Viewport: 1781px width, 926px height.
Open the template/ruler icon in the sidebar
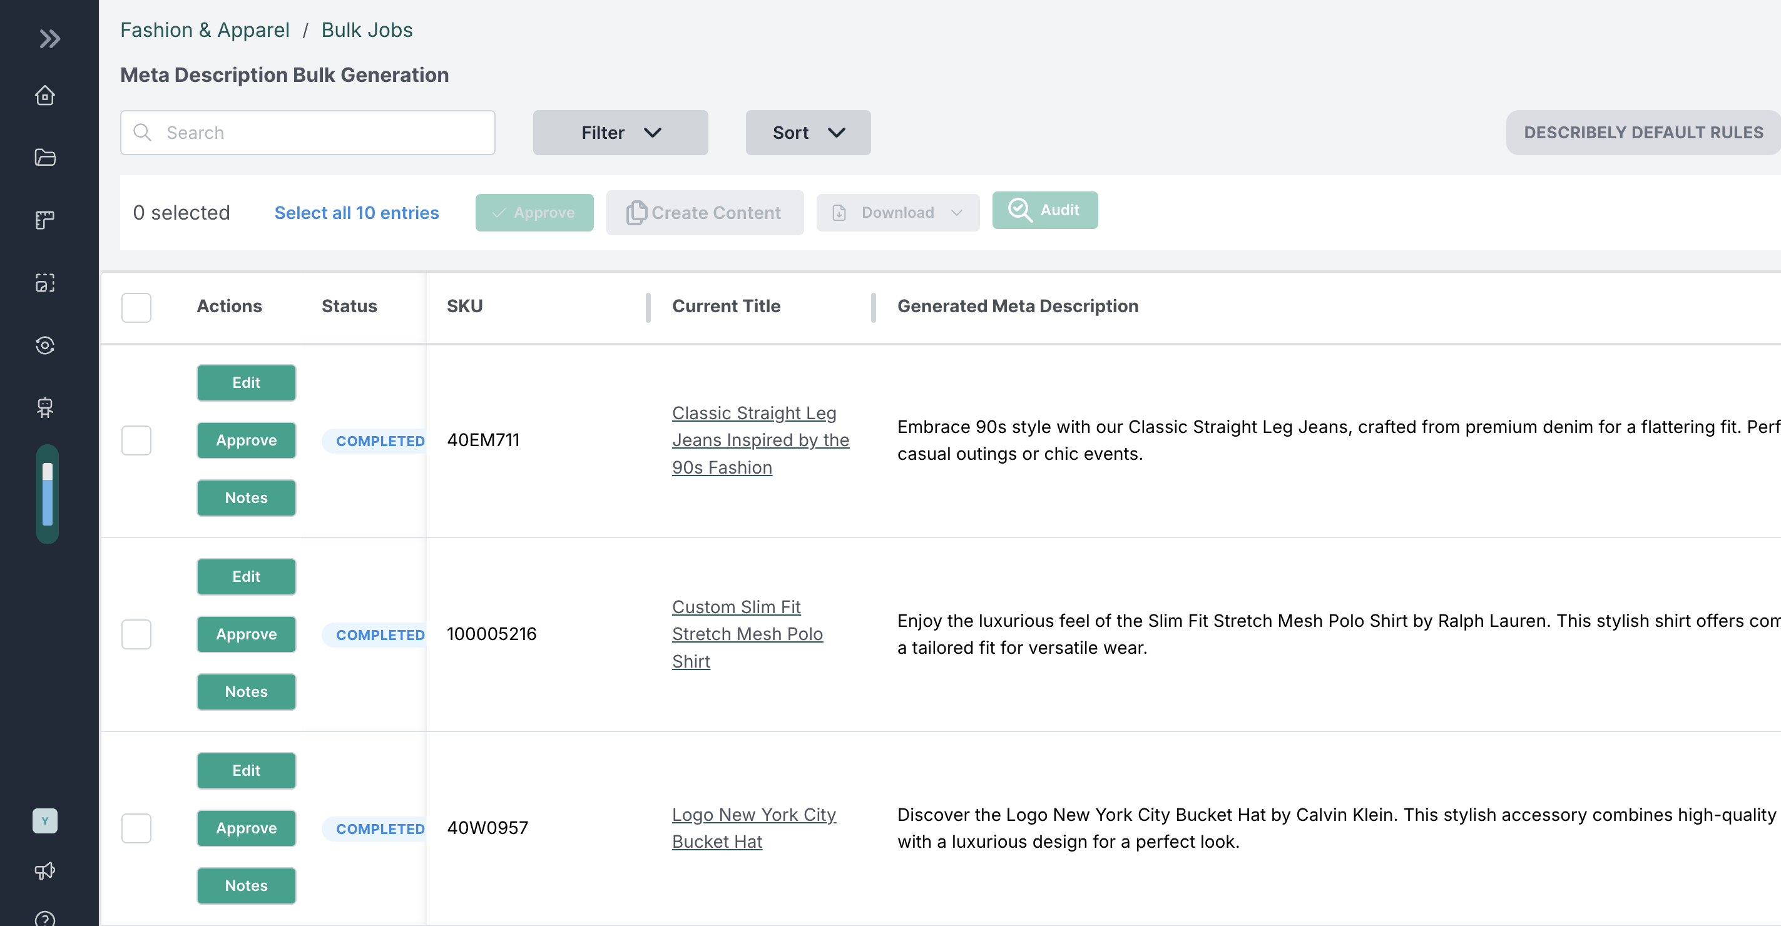(x=45, y=220)
